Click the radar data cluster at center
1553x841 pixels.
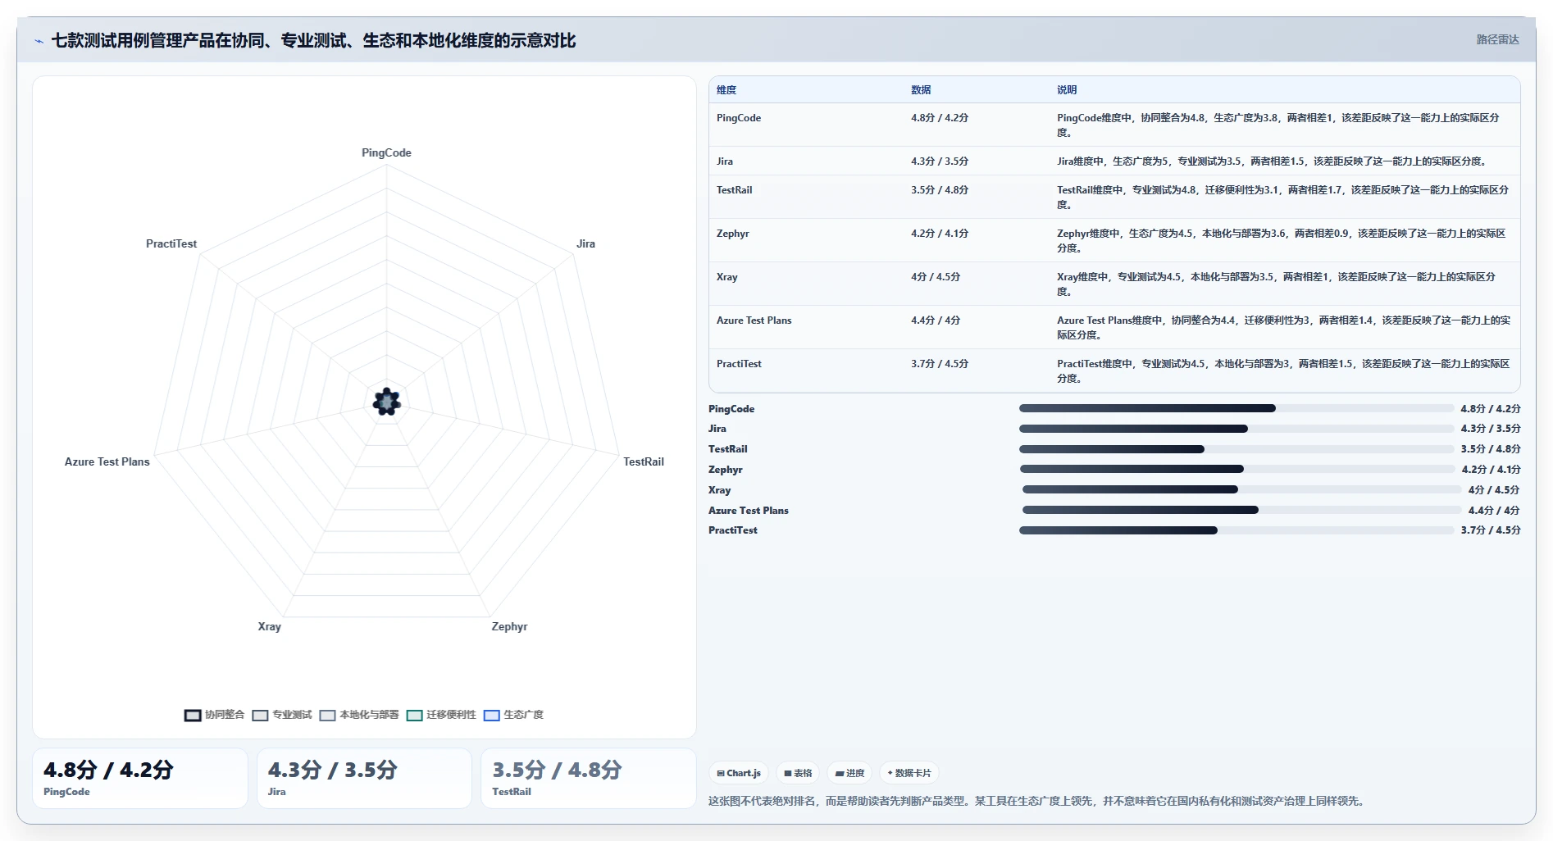point(387,402)
